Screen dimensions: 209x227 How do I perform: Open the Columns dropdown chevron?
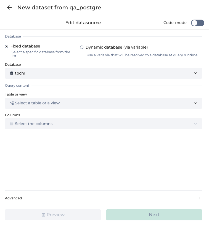pos(195,124)
